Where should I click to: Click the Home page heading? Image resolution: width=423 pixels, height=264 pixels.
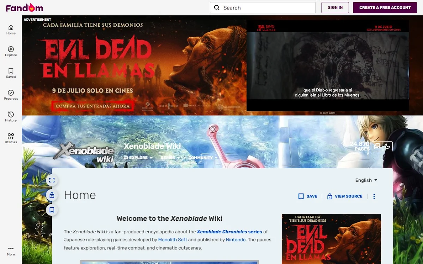(80, 195)
